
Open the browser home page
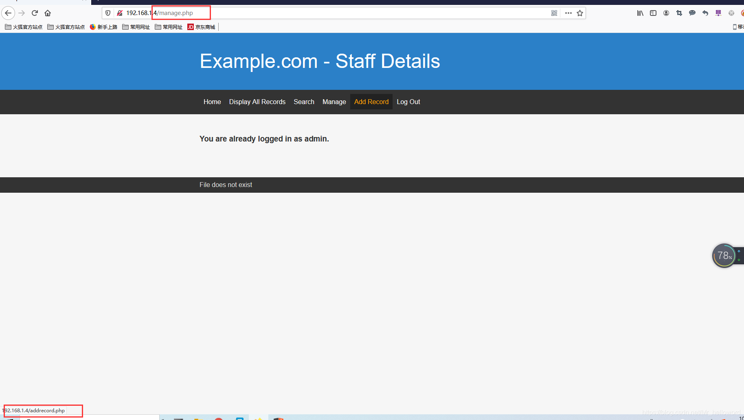tap(48, 13)
